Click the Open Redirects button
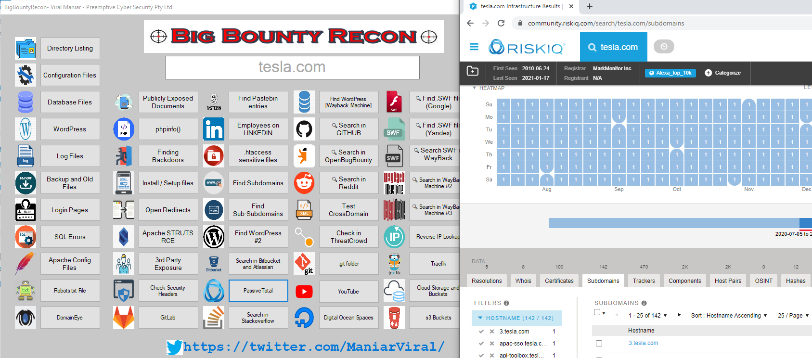Image resolution: width=812 pixels, height=358 pixels. tap(168, 210)
